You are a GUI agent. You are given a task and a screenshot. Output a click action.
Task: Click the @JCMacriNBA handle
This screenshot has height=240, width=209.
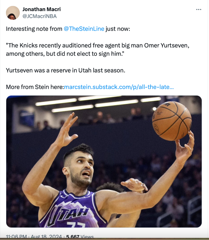(x=39, y=16)
